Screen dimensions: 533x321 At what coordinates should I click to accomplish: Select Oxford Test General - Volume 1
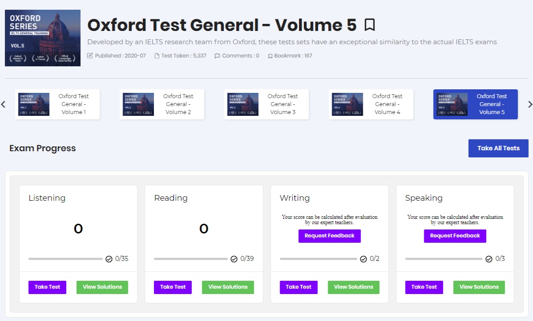[x=58, y=104]
